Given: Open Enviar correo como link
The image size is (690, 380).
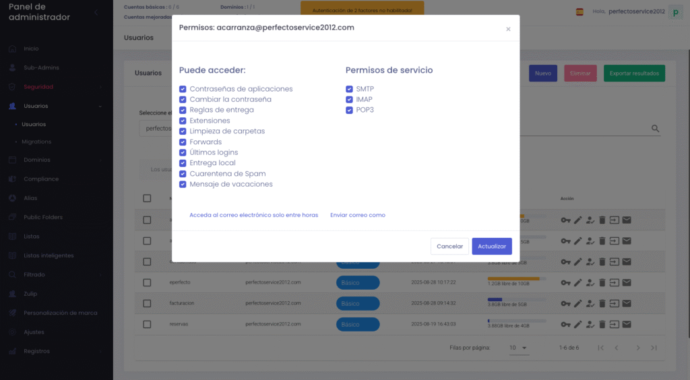Looking at the screenshot, I should 357,215.
